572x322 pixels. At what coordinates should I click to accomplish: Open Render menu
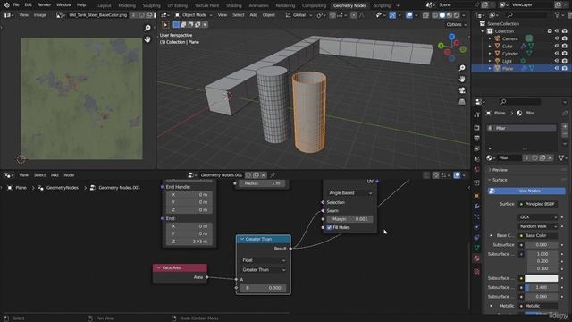[x=44, y=5]
